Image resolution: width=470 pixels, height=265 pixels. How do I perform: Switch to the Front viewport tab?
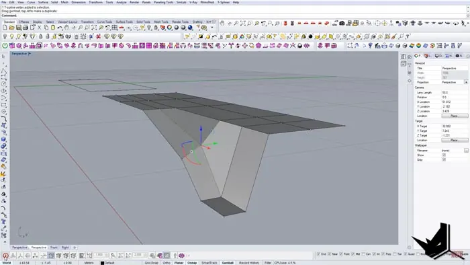[54, 248]
